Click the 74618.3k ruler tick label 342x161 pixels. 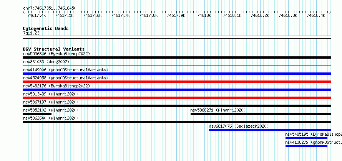click(x=288, y=15)
